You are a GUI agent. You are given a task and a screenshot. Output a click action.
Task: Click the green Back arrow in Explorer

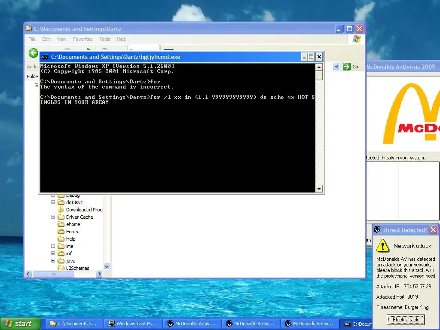coord(33,53)
